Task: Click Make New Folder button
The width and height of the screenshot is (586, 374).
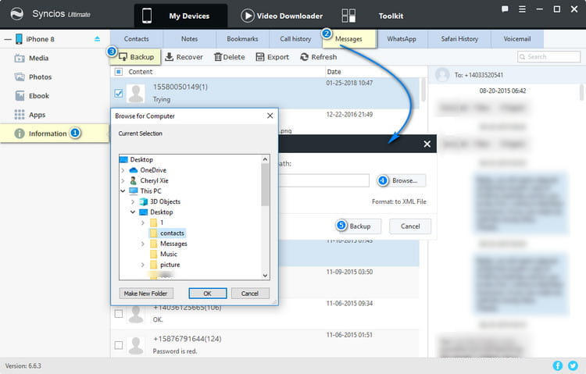Action: click(146, 294)
